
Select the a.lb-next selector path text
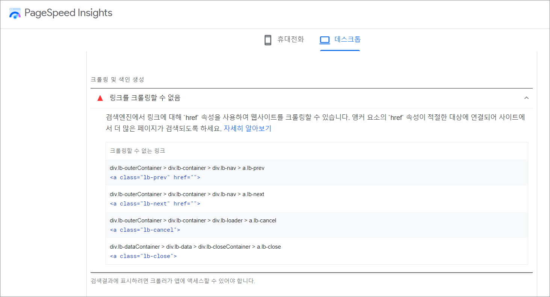click(x=187, y=194)
